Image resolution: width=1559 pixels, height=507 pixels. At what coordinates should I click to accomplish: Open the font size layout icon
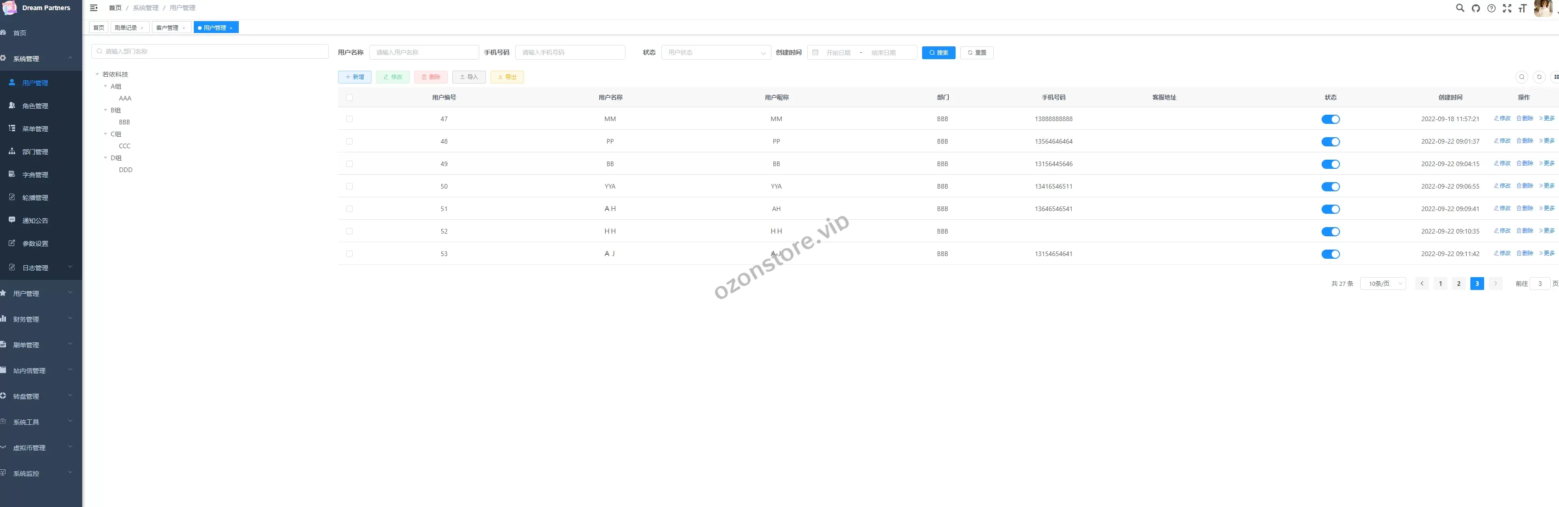click(x=1522, y=8)
